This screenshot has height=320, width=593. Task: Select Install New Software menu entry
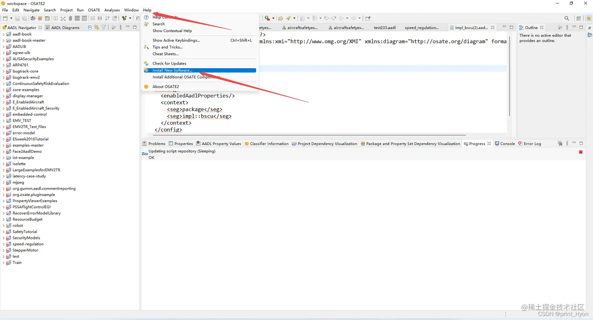(x=200, y=71)
